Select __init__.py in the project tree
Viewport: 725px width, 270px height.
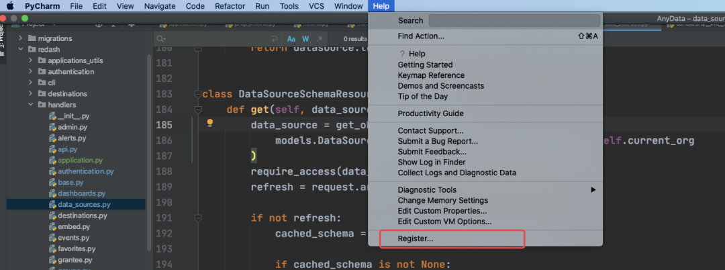click(x=74, y=116)
